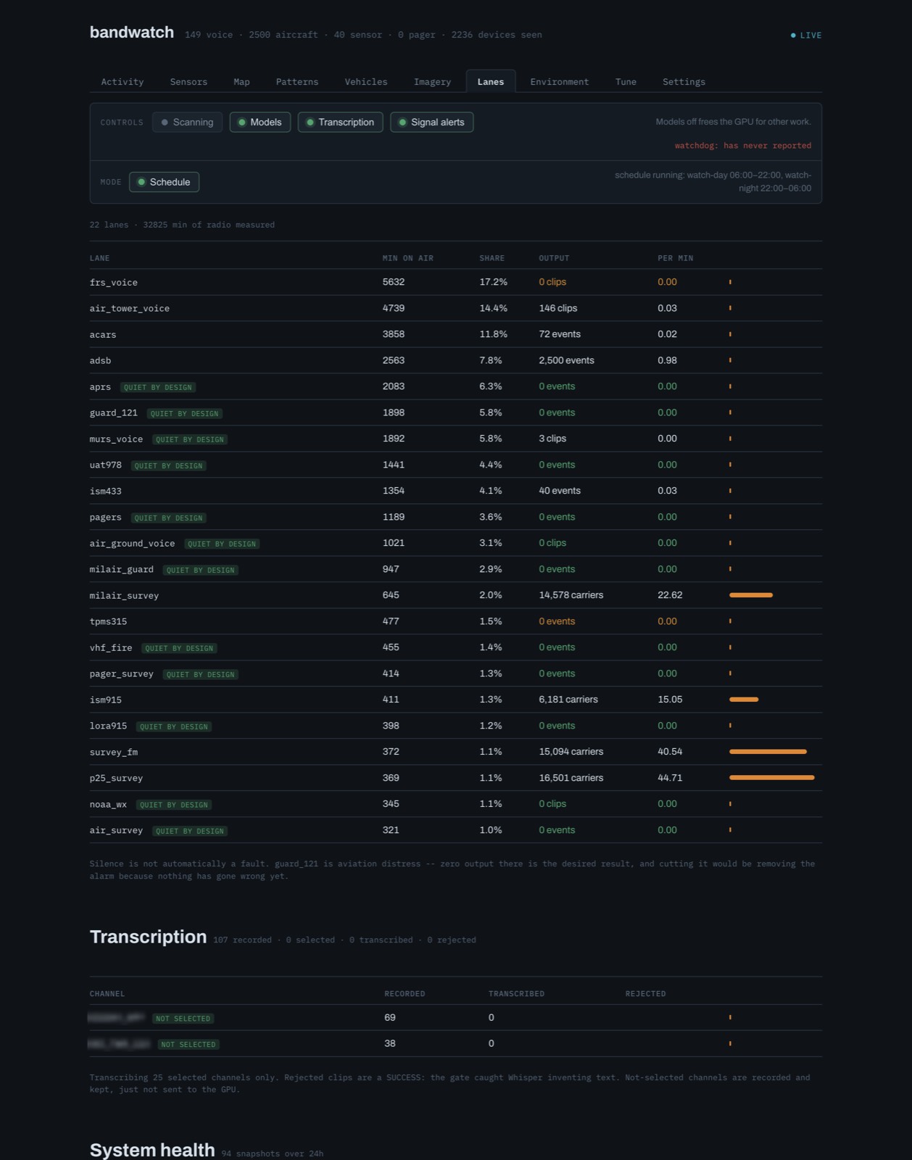Viewport: 912px width, 1160px height.
Task: Click NOT SELECTED badge in the 38-recorded row
Action: tap(188, 1045)
